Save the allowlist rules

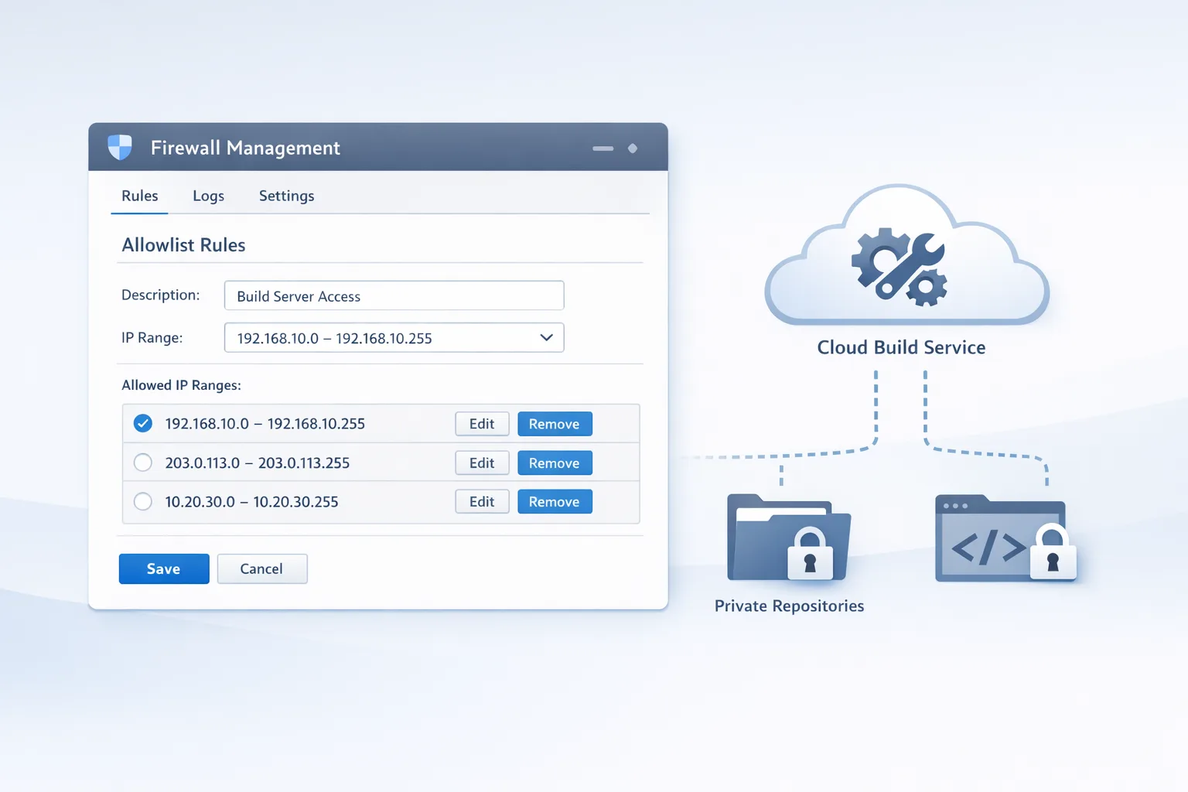[x=163, y=568]
